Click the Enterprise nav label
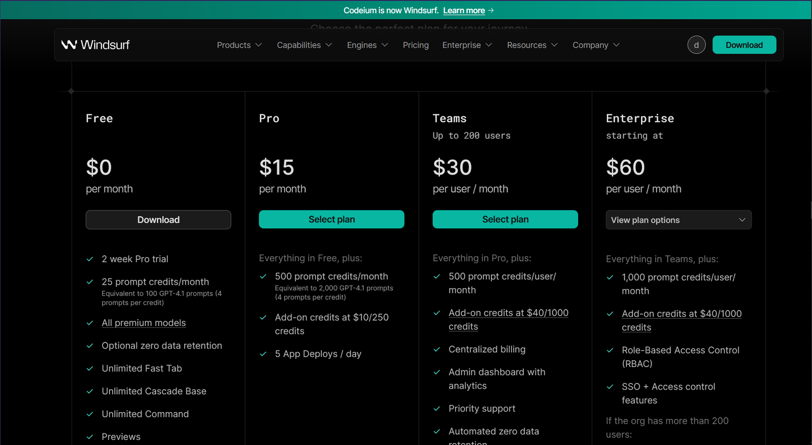The width and height of the screenshot is (812, 445). point(461,45)
